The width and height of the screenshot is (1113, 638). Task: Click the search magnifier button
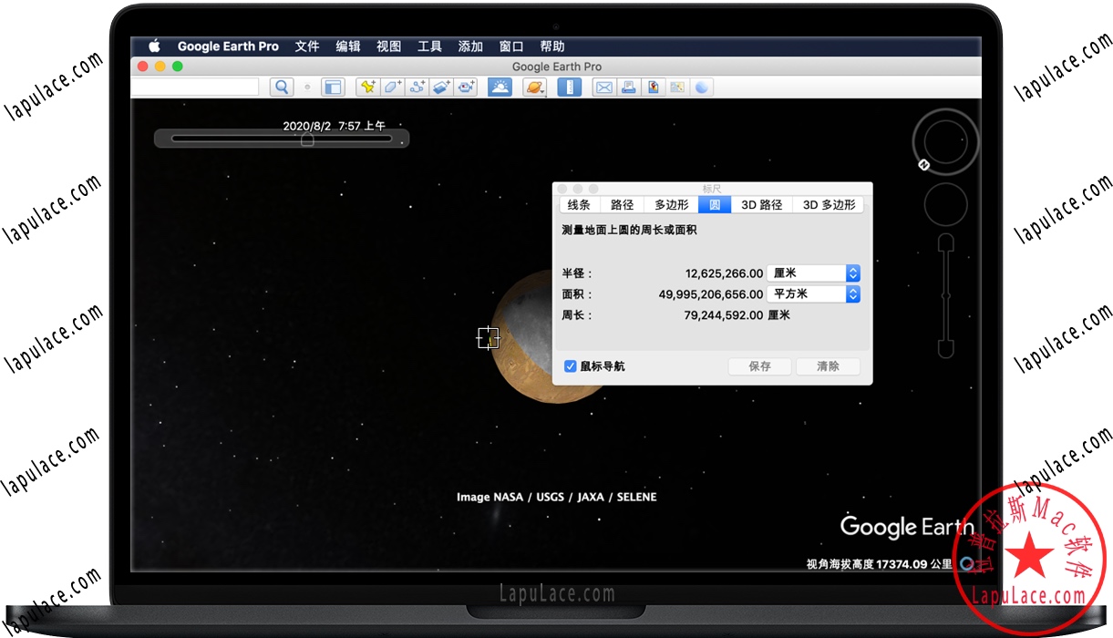pos(282,87)
